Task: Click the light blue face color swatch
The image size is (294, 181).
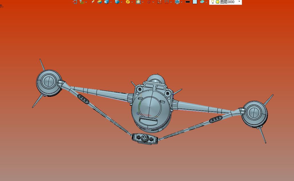Action: click(x=195, y=2)
